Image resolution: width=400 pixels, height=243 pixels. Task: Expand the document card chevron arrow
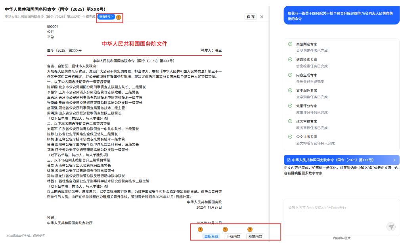pos(394,160)
